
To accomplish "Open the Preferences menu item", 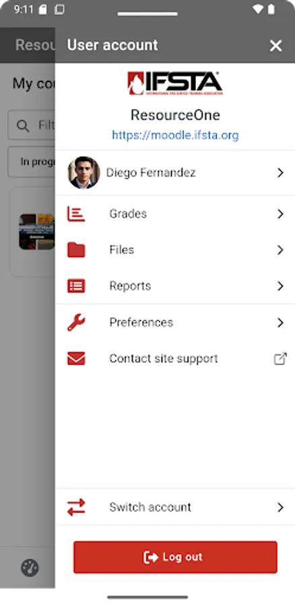I will 175,323.
